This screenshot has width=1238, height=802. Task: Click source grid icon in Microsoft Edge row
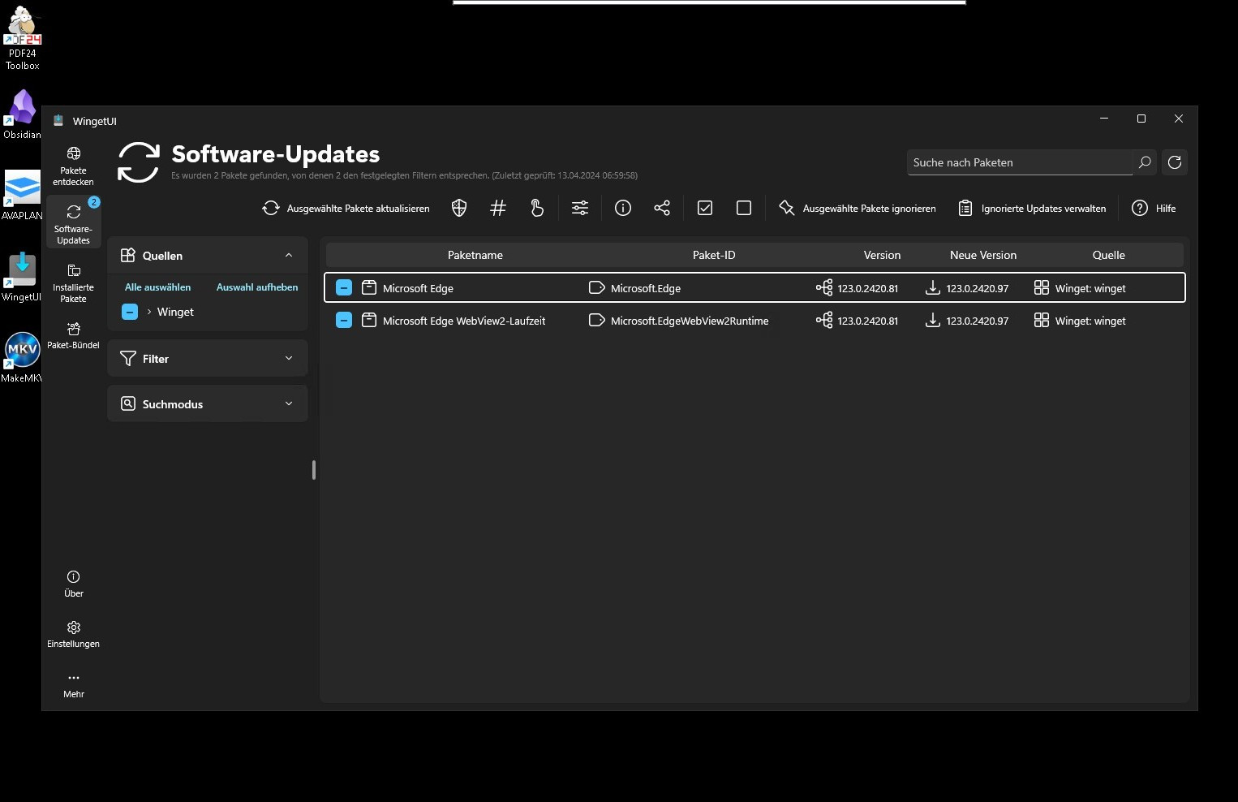[1042, 287]
